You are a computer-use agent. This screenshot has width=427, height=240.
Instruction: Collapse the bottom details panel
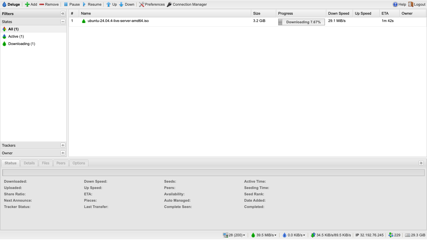(421, 163)
